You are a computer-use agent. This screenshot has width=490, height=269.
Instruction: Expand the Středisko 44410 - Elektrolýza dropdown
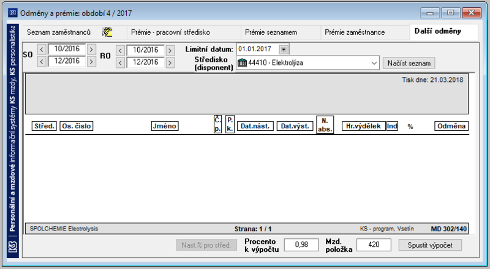pos(374,63)
